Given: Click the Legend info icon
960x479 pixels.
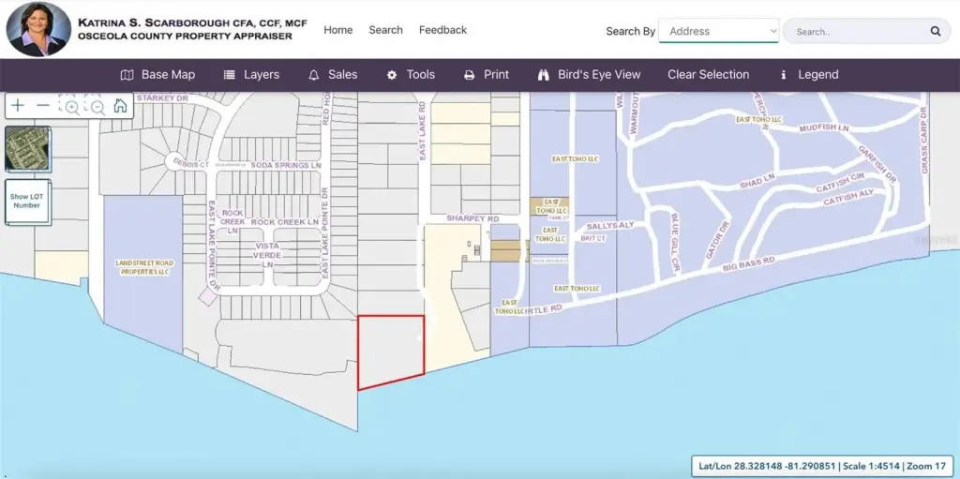Looking at the screenshot, I should pyautogui.click(x=783, y=75).
